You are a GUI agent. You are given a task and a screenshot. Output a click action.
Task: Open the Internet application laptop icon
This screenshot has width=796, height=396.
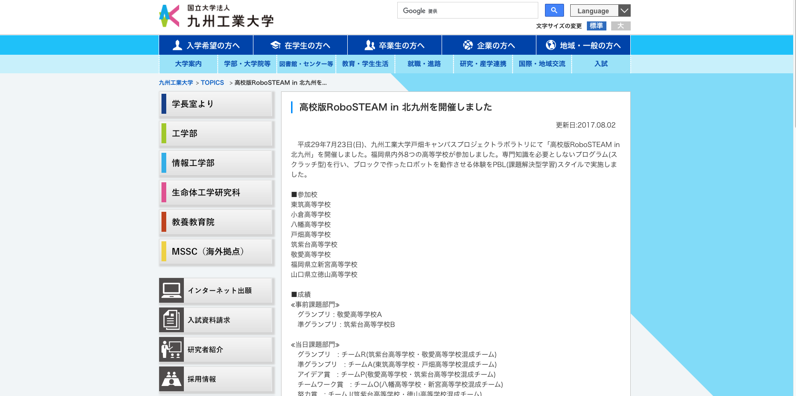point(171,290)
